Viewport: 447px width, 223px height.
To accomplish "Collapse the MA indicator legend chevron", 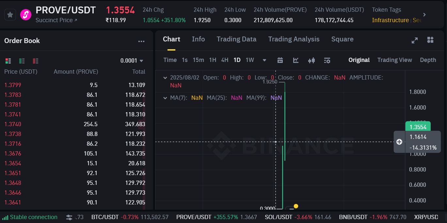I will (165, 97).
